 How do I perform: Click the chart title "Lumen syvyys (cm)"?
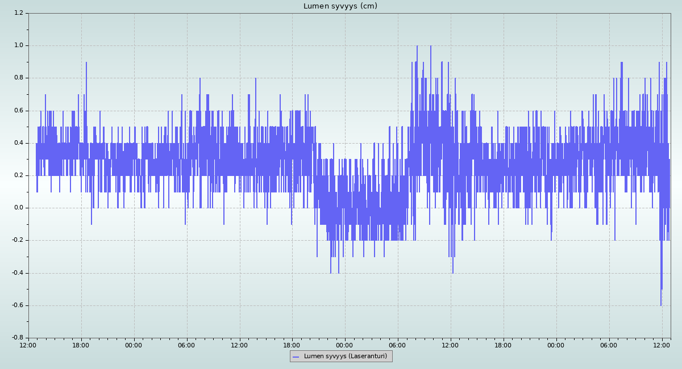click(x=340, y=6)
